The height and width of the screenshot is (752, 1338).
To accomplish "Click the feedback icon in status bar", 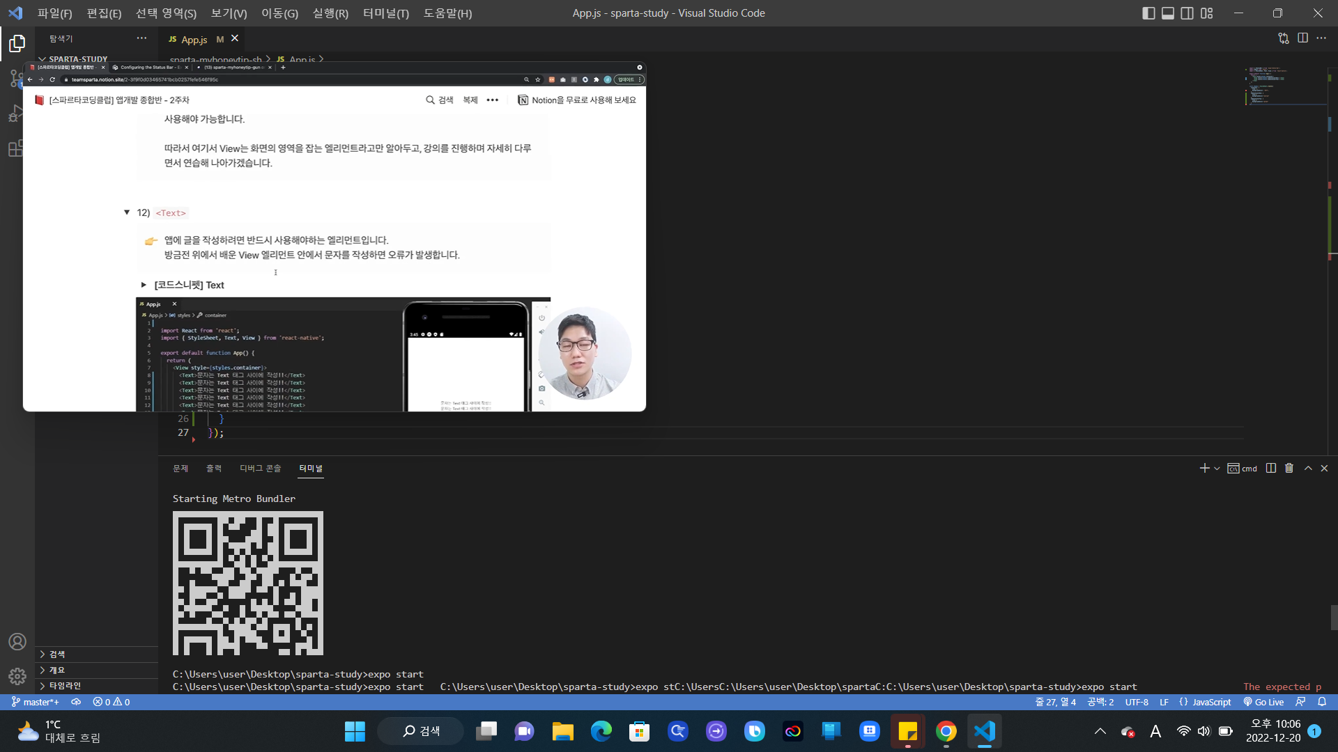I will pyautogui.click(x=1300, y=702).
